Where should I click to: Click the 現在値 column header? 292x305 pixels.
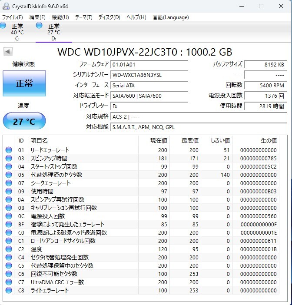coord(154,140)
